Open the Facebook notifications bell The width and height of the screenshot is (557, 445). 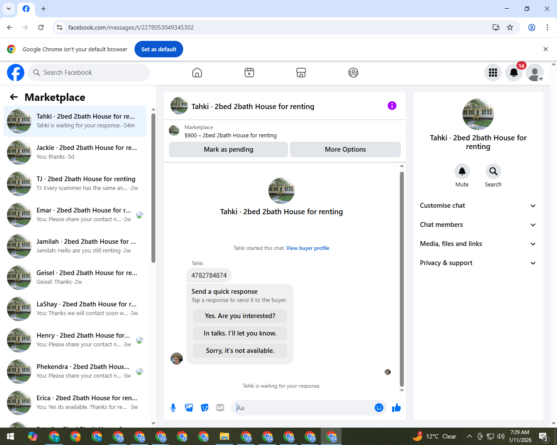(x=514, y=73)
